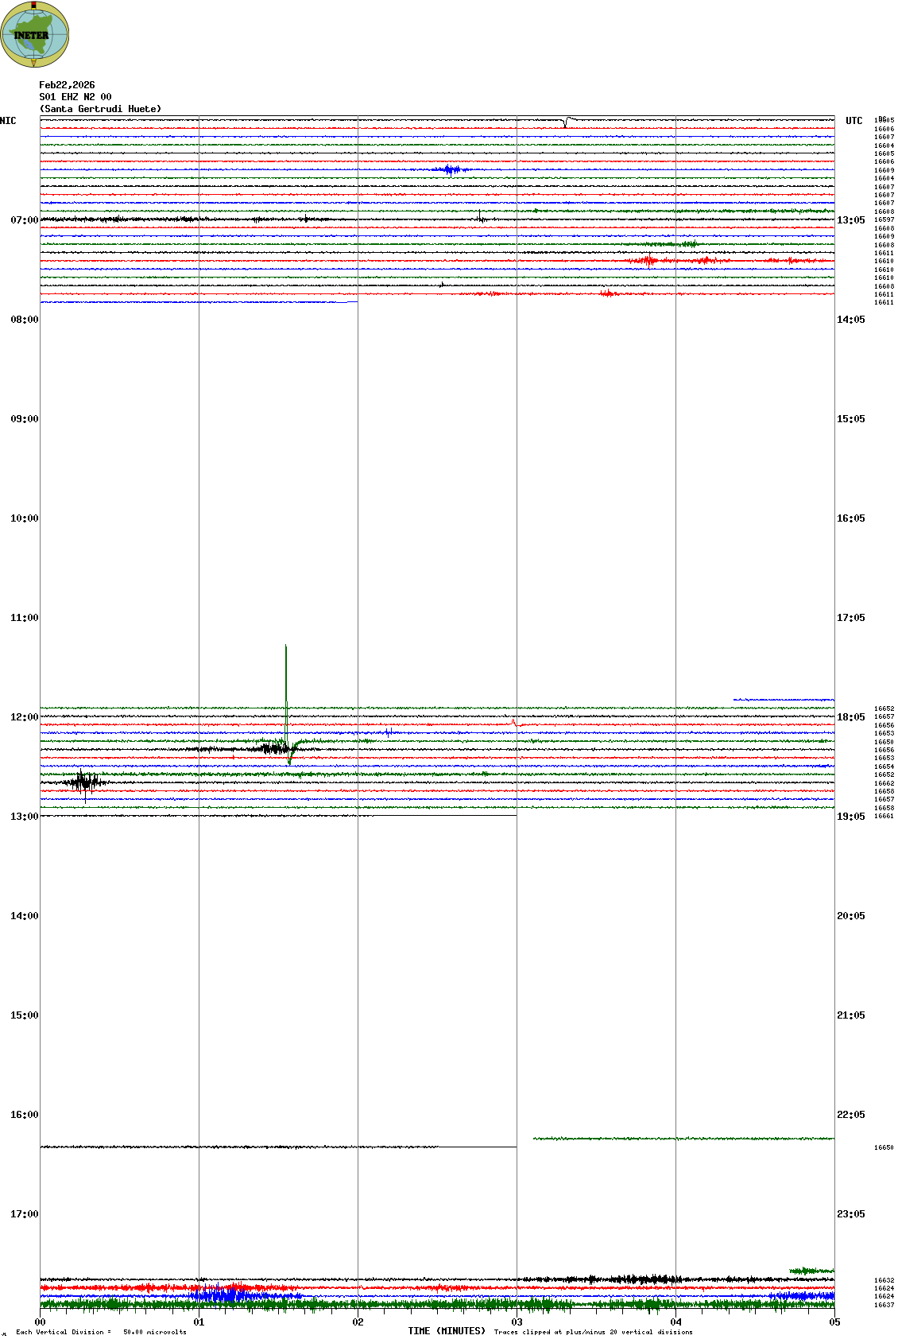The width and height of the screenshot is (898, 1343).
Task: Click the blue event burst in the top traces
Action: tap(451, 169)
